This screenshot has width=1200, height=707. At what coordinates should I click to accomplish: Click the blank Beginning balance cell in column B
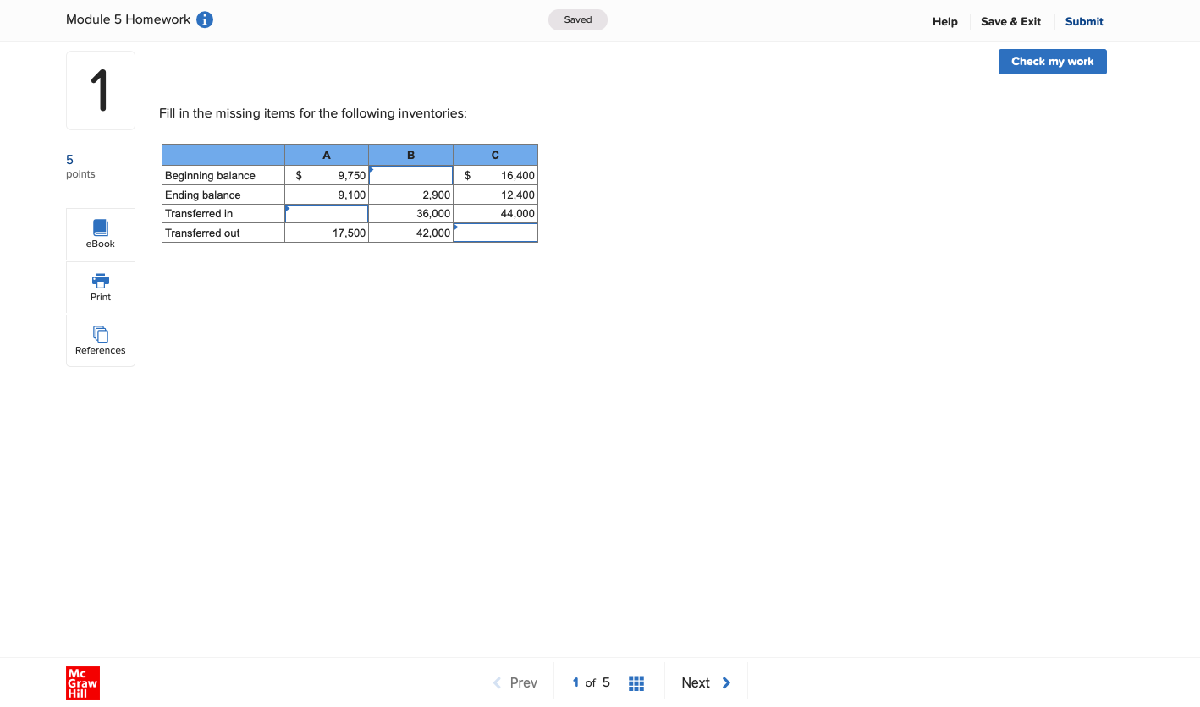click(410, 174)
